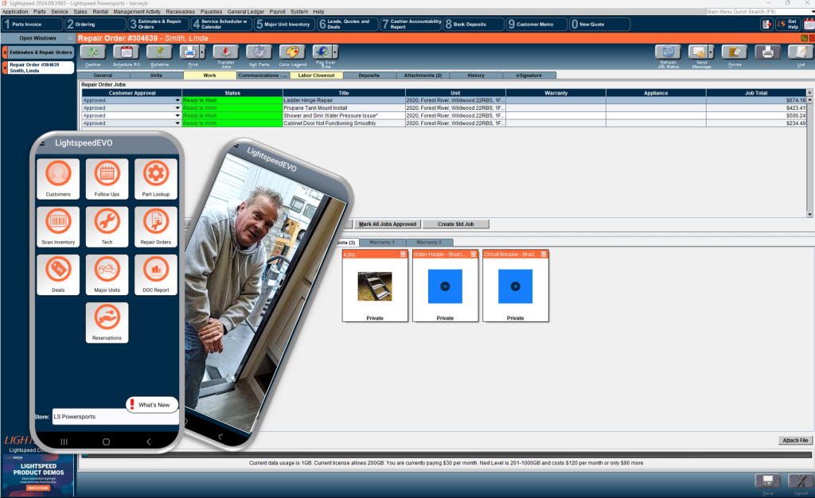Open the Cashier toolbar icon
815x498 pixels.
(x=93, y=53)
